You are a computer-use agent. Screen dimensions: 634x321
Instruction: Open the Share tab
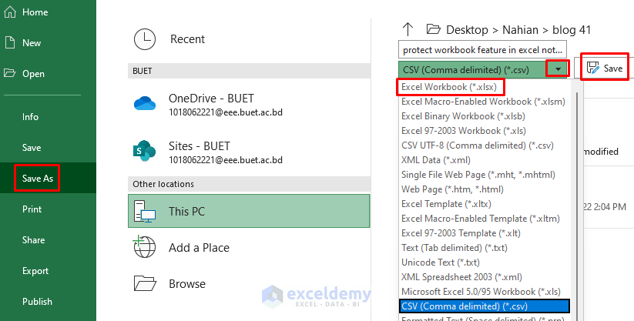click(33, 239)
